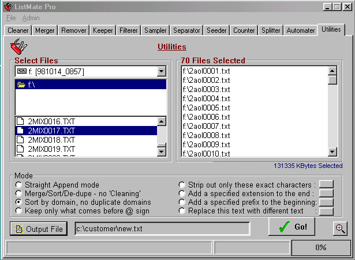Select file 2MIX0019.TXT in the list
The width and height of the screenshot is (355, 260).
click(86, 149)
